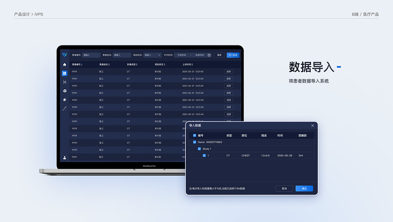Click the CHEST cell in import dialog
This screenshot has height=222, width=393.
point(246,156)
